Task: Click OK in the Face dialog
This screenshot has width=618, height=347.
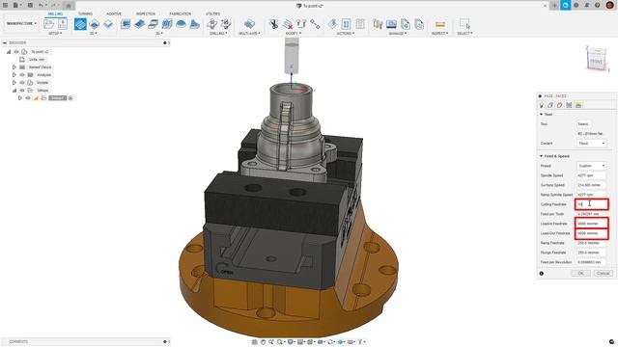Action: 580,273
